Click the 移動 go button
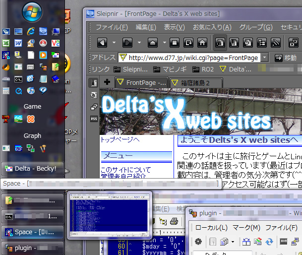The width and height of the screenshot is (302, 255). coord(285,58)
